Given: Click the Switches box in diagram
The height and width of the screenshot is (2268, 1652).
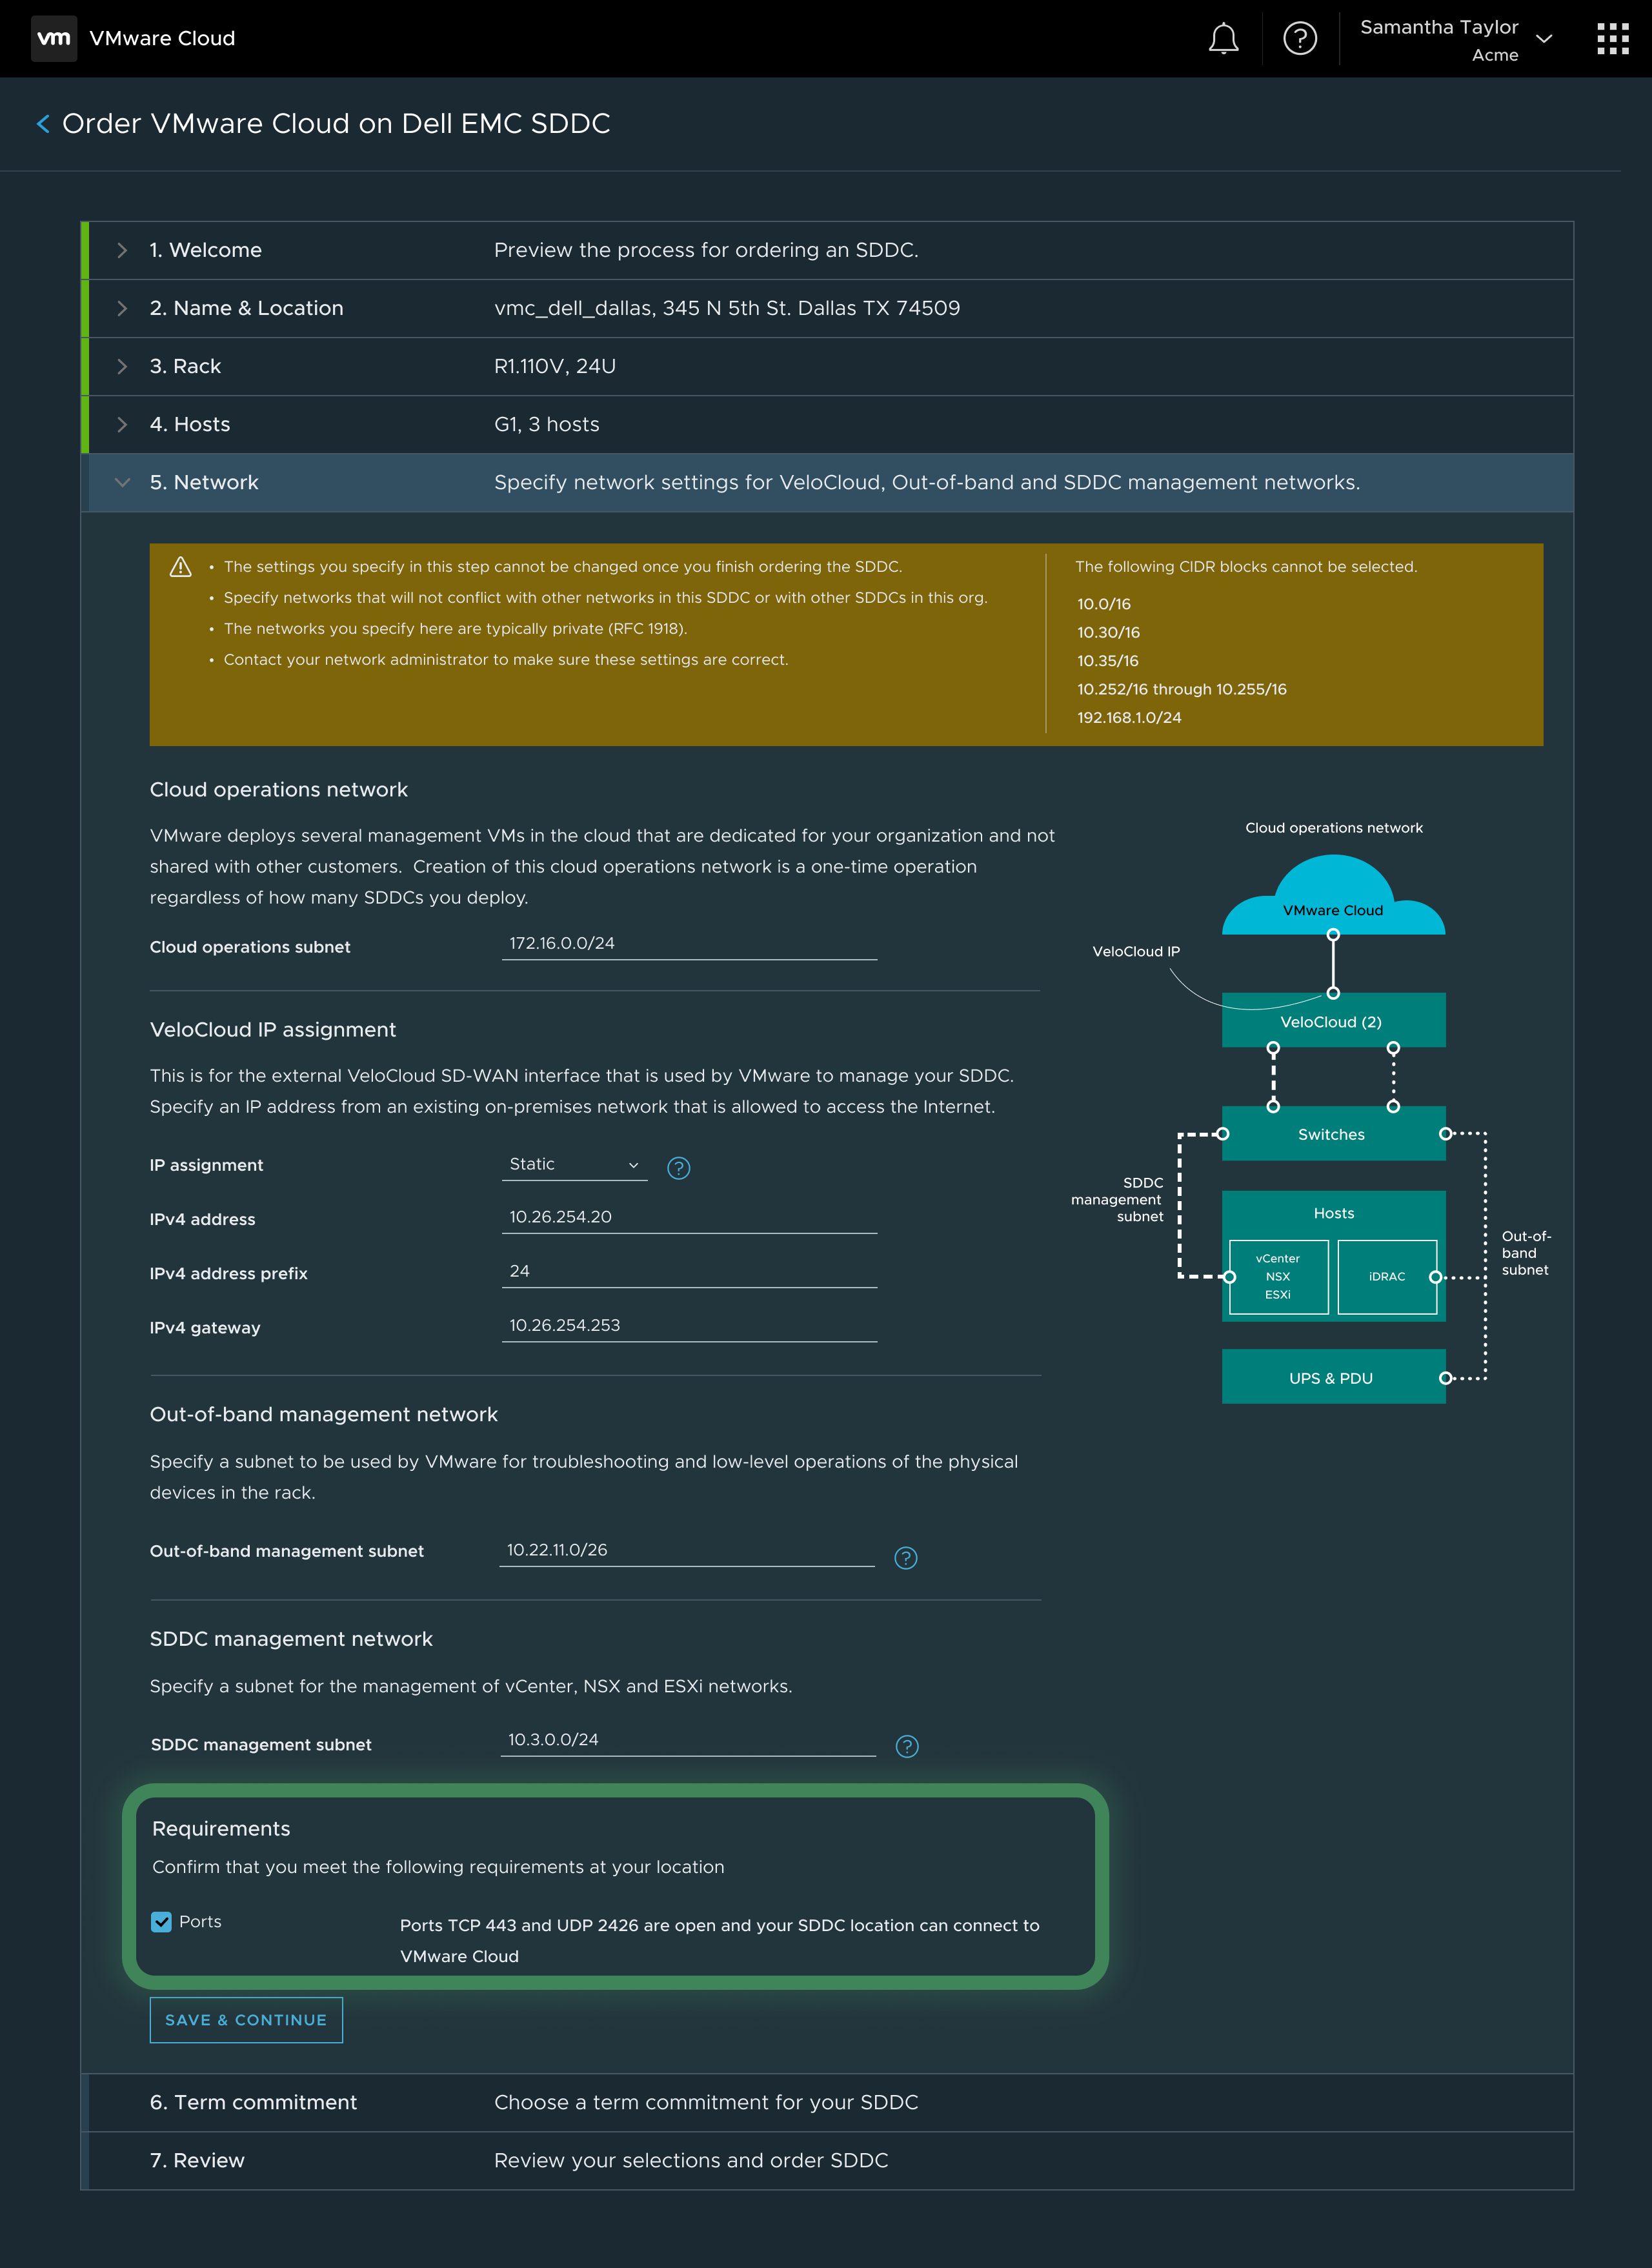Looking at the screenshot, I should [x=1333, y=1134].
